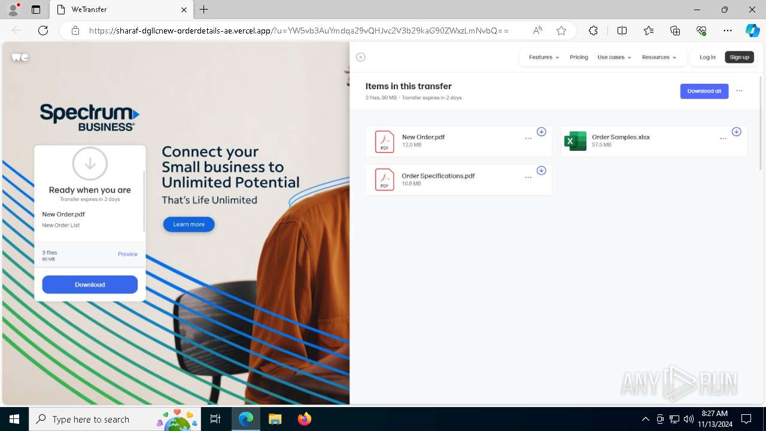
Task: Download Order Specifications.pdf via arrow icon
Action: click(x=541, y=171)
